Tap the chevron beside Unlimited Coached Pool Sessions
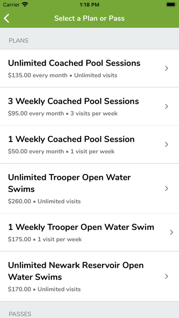The image size is (179, 318). pyautogui.click(x=167, y=69)
